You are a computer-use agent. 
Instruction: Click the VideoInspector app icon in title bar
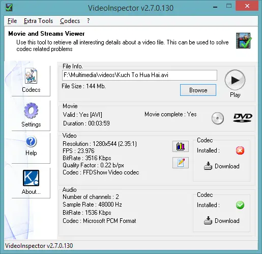pos(9,8)
